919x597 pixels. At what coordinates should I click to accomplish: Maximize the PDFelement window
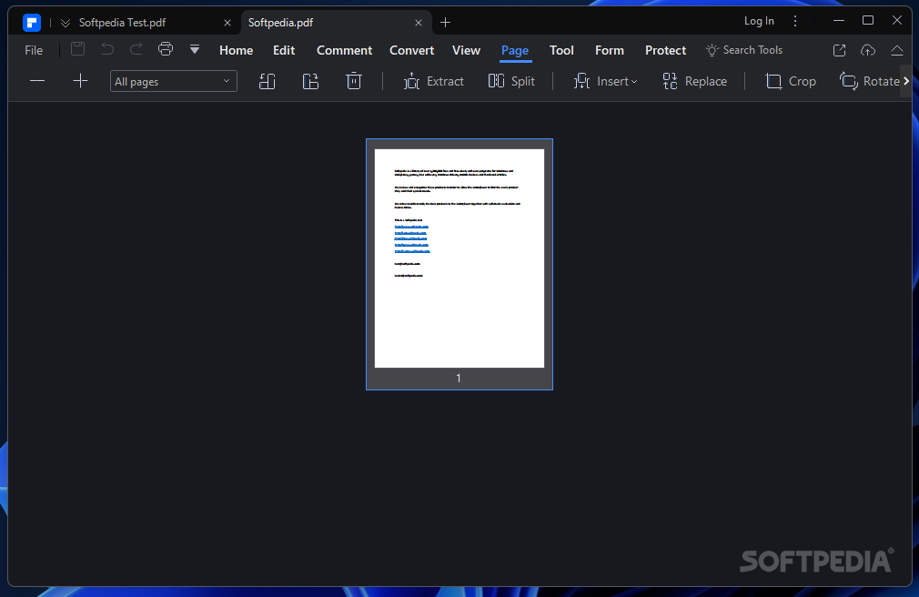point(868,21)
